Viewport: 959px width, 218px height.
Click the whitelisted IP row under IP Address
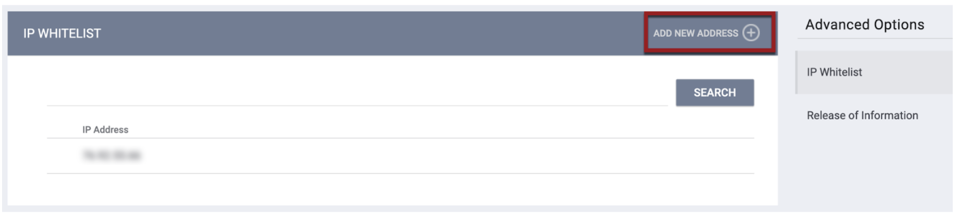(x=400, y=156)
